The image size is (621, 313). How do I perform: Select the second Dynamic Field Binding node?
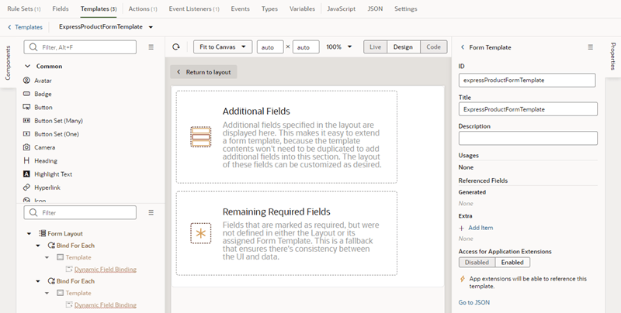(106, 304)
